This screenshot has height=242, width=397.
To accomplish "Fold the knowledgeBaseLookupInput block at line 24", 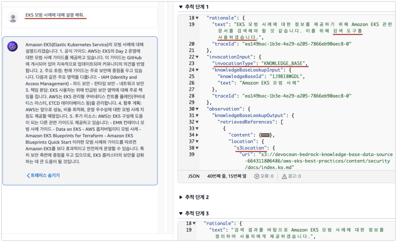I will [x=197, y=70].
